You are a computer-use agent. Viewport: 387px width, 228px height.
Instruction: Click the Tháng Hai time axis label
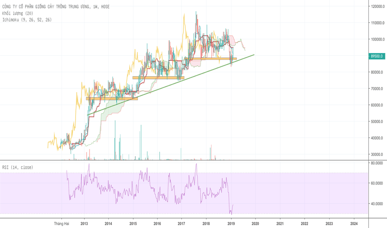coord(61,223)
